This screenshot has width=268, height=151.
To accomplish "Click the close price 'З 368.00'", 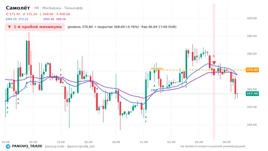I will 63,14.
